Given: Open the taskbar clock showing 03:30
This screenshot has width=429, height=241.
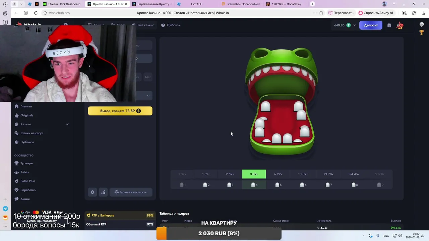Looking at the screenshot, I should 413,236.
